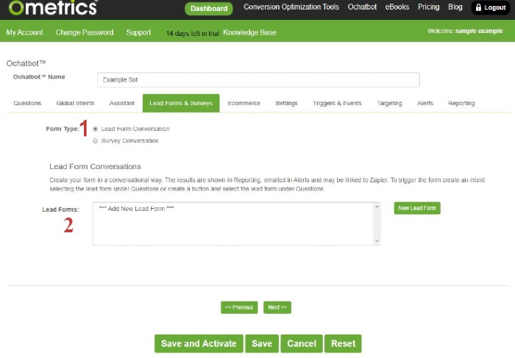Switch to the Targeting tab
Viewport: 515px width, 358px height.
(389, 103)
